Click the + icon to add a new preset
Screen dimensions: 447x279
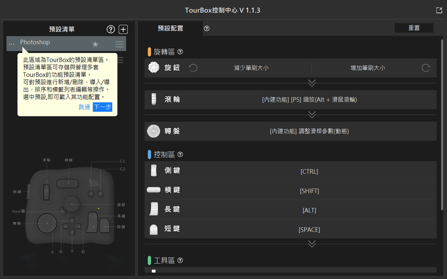point(123,29)
